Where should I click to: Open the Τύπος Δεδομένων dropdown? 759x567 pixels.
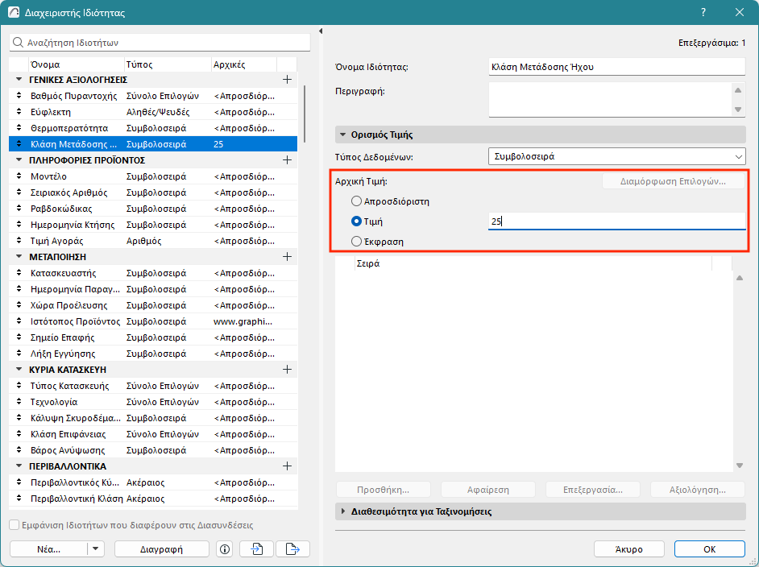click(616, 156)
